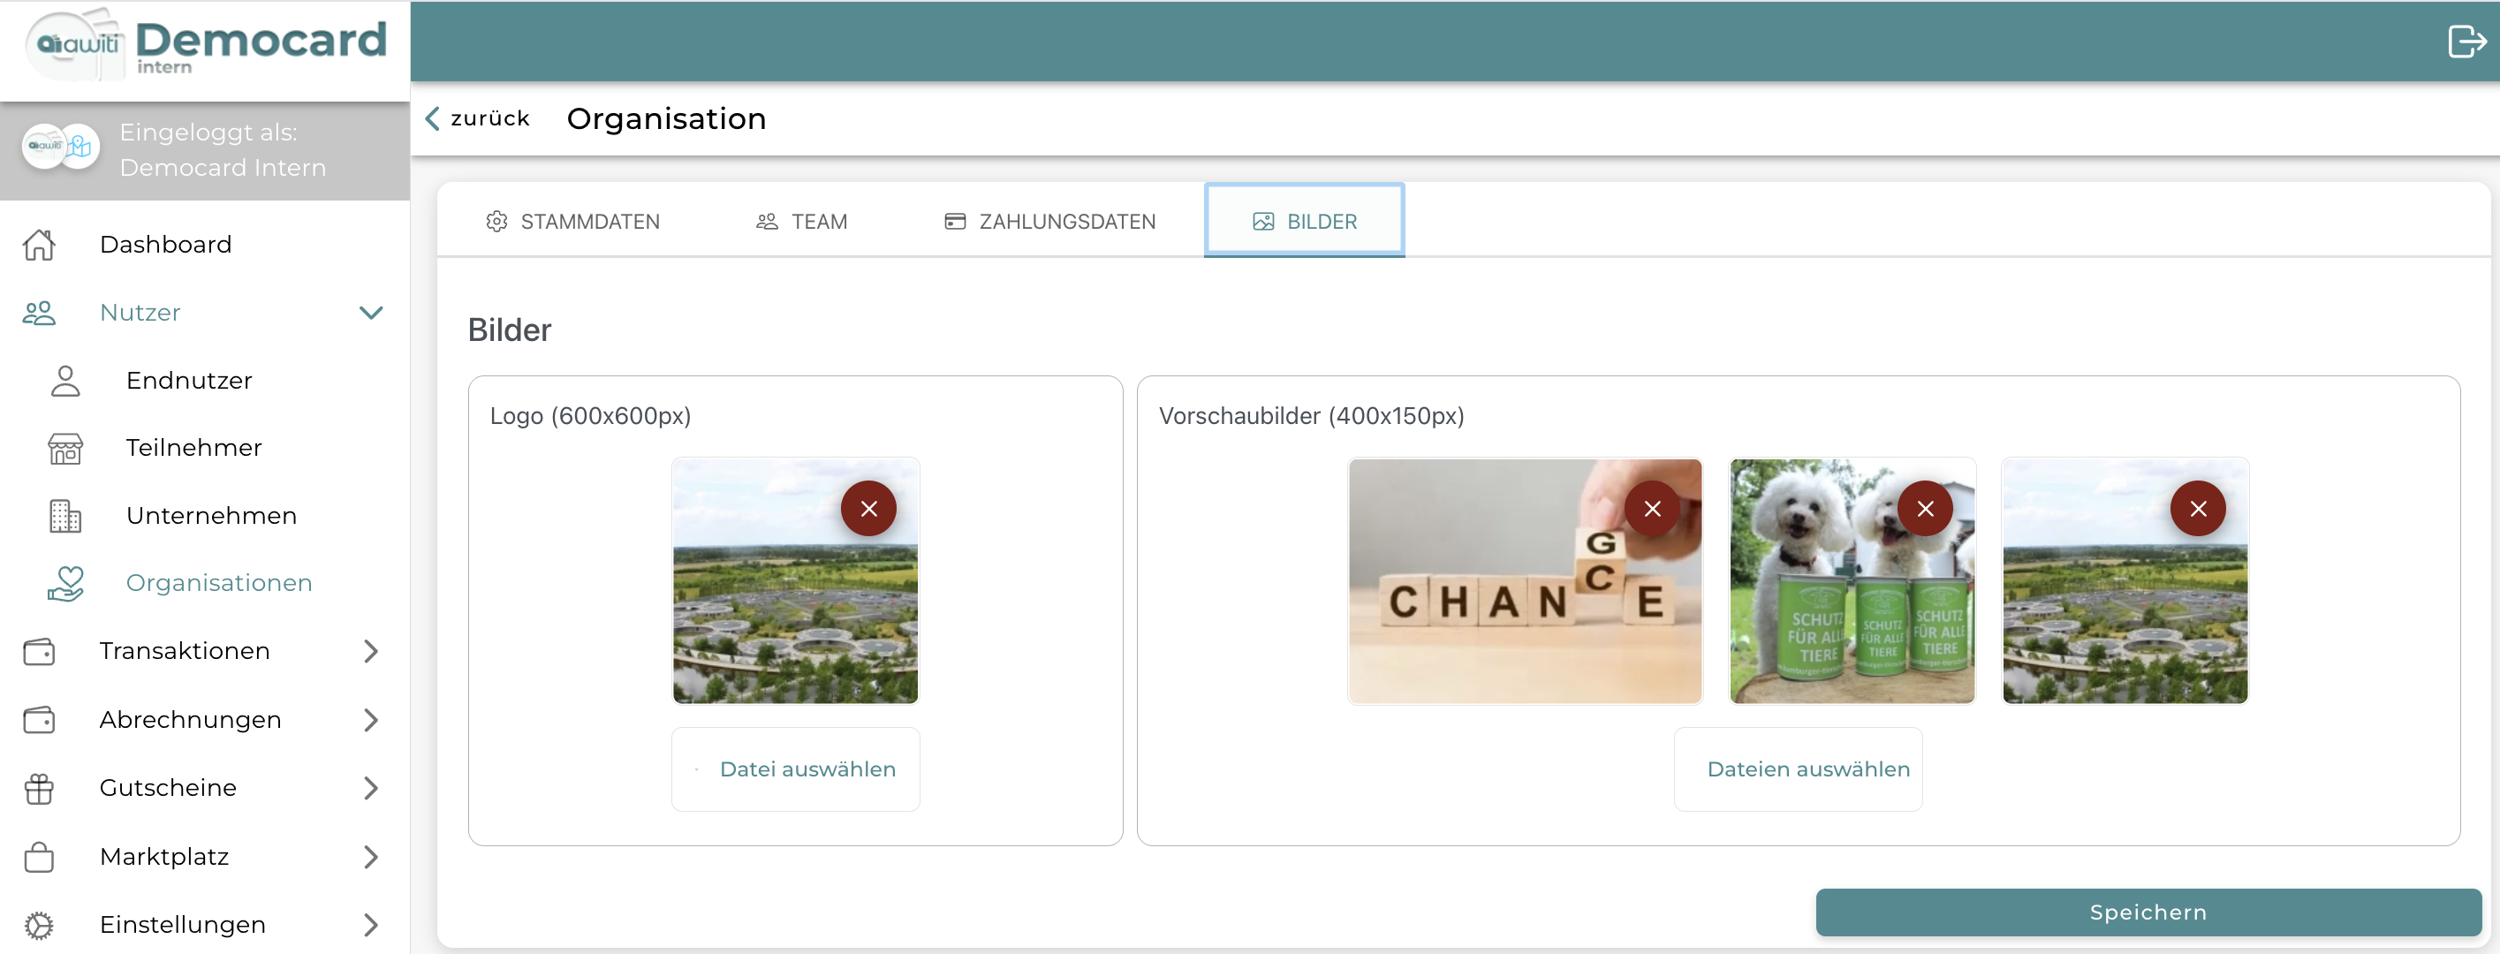The height and width of the screenshot is (954, 2500).
Task: Click the Endnutzer person icon
Action: click(65, 381)
